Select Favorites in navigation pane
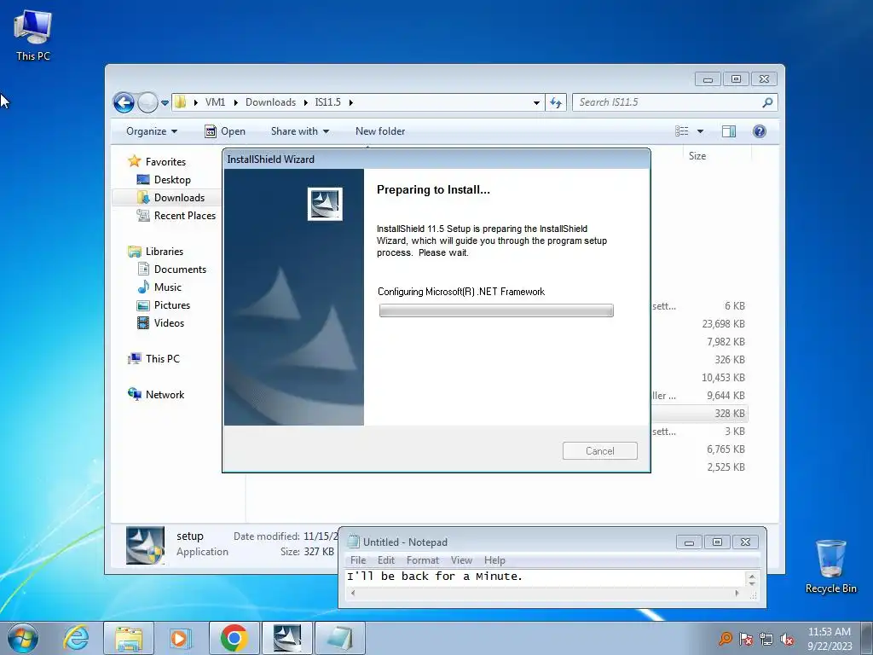The width and height of the screenshot is (873, 655). click(165, 161)
